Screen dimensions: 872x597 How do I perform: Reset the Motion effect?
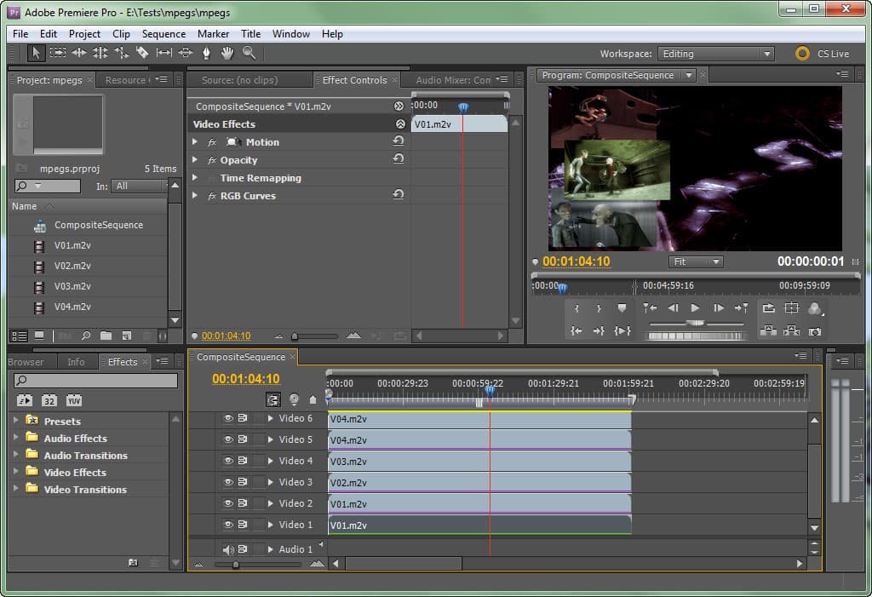398,141
